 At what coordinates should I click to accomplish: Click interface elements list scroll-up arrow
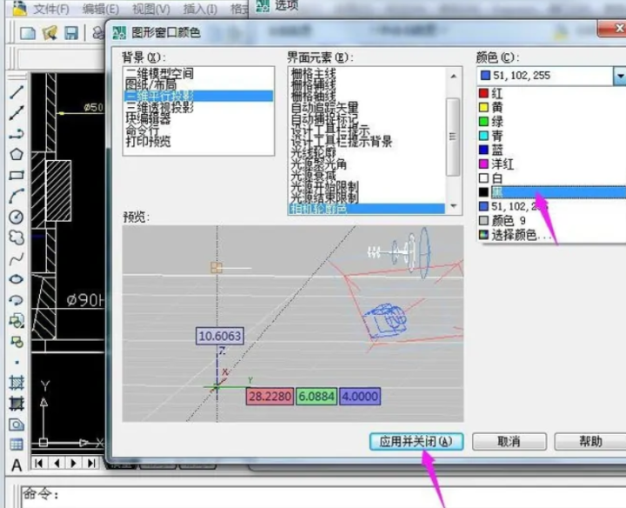coord(453,76)
